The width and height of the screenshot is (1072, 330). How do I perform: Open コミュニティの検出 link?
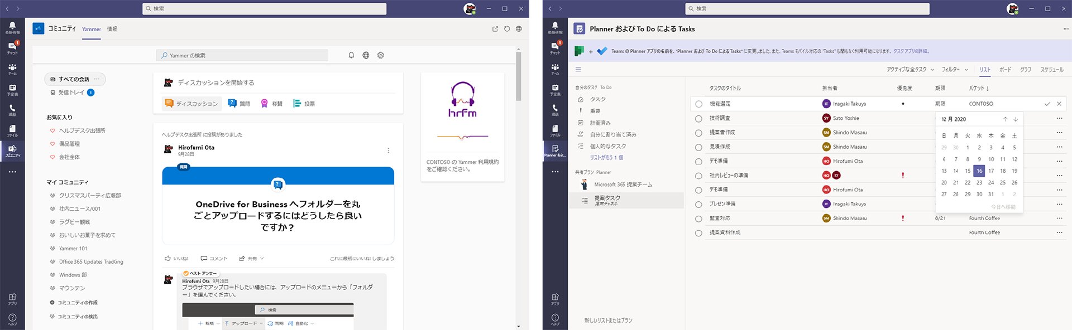(74, 317)
